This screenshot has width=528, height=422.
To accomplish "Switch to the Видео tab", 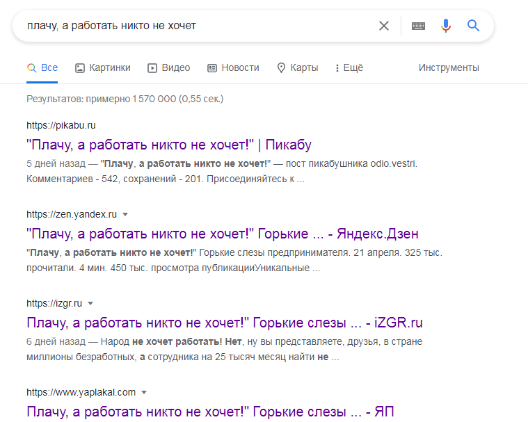I will pos(169,67).
